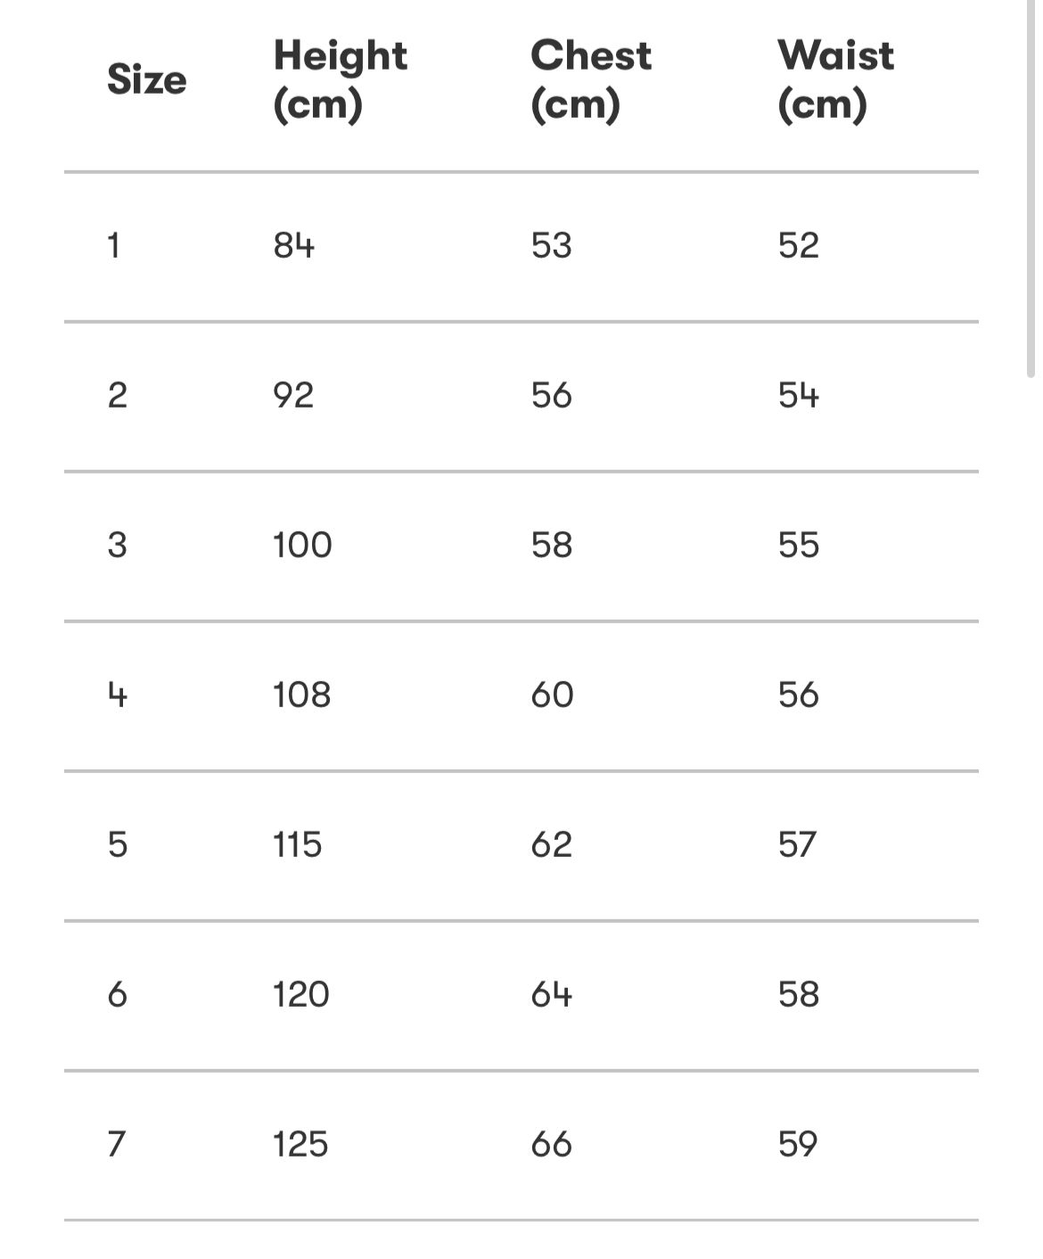
Task: Select the size 2 row label
Action: (x=117, y=395)
